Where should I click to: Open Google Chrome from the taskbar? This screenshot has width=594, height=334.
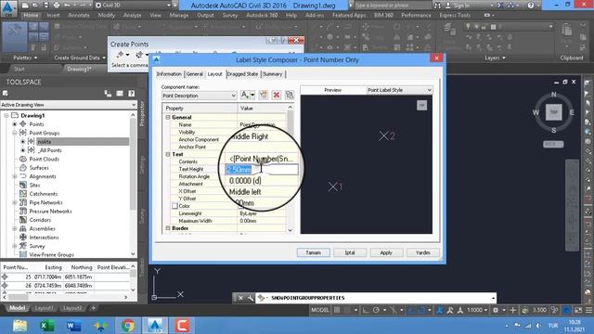[x=128, y=326]
